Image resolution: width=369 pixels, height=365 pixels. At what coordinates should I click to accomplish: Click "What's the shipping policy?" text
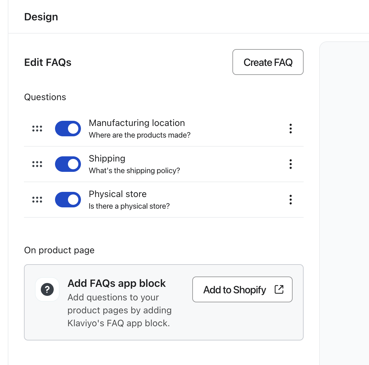(x=134, y=171)
